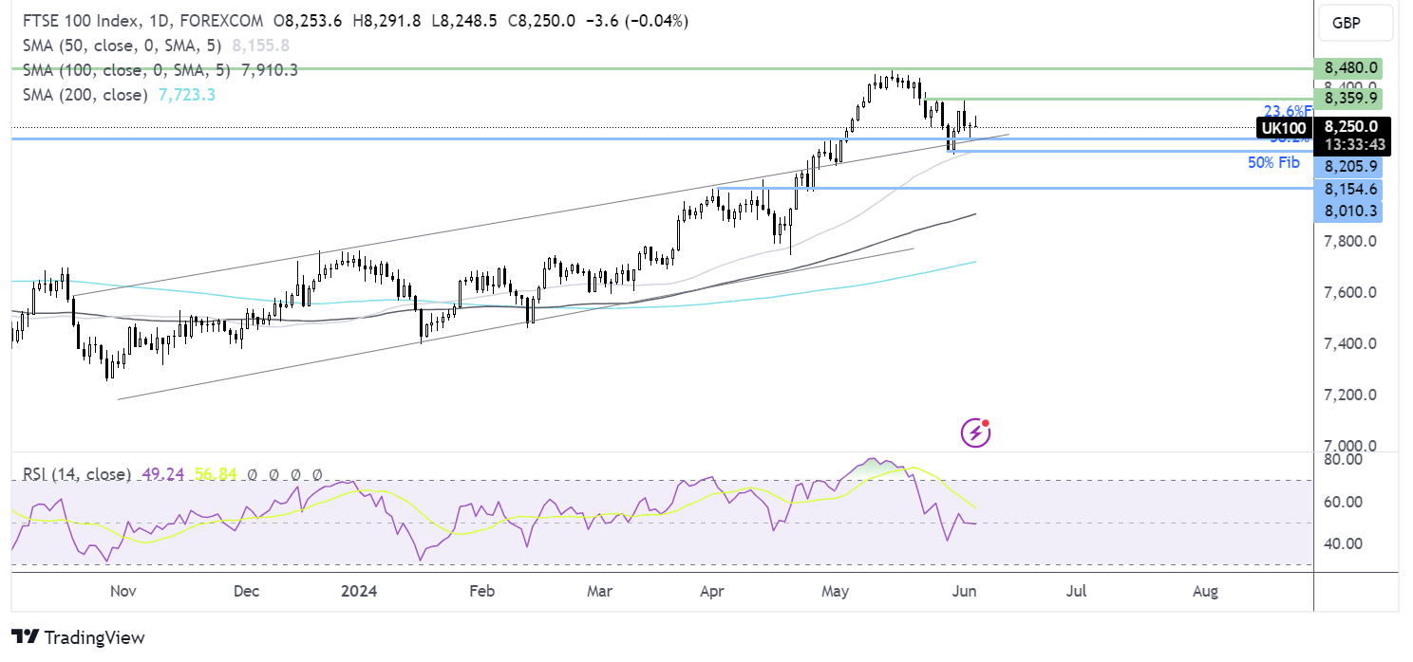Click the RSI 80.00 axis label
This screenshot has width=1413, height=662.
click(x=1344, y=459)
